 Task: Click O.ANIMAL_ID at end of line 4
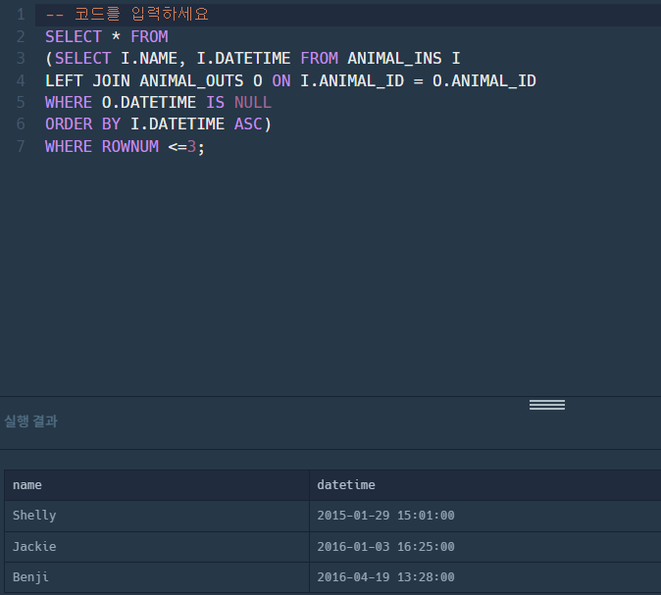click(x=483, y=80)
